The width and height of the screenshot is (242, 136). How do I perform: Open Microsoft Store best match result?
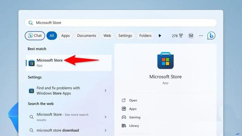click(x=69, y=63)
